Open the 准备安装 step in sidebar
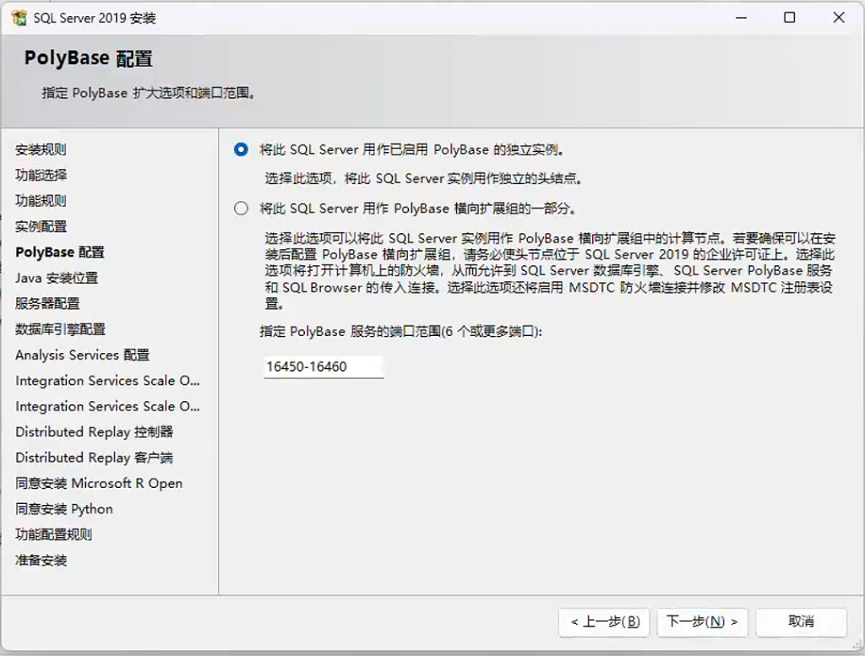Image resolution: width=865 pixels, height=656 pixels. 41,560
